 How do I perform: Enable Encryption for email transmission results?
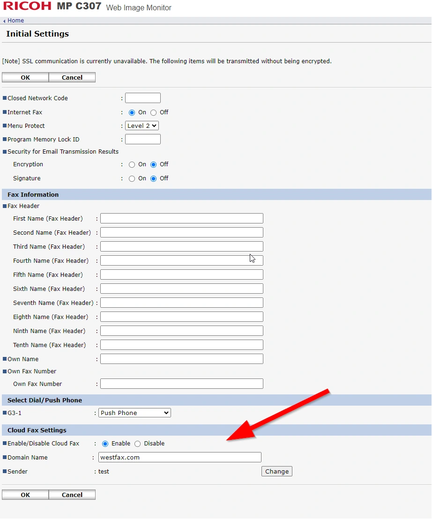click(132, 164)
